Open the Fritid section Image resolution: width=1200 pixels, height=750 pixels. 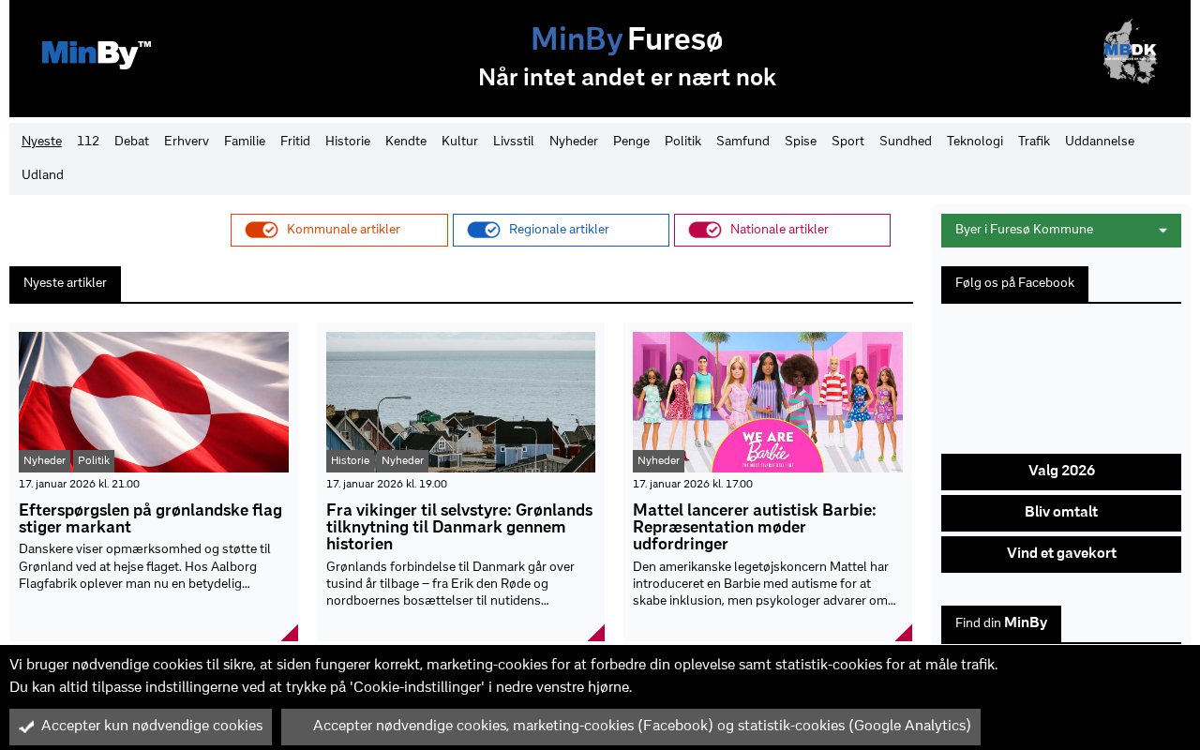pos(295,142)
